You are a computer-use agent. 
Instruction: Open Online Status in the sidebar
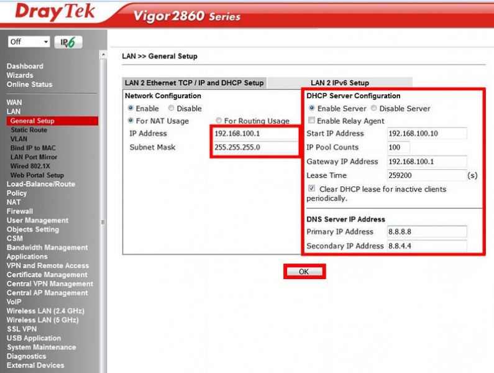click(x=30, y=85)
